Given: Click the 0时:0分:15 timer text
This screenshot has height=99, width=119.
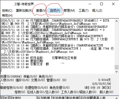Looking at the screenshot, I should click(x=92, y=88).
